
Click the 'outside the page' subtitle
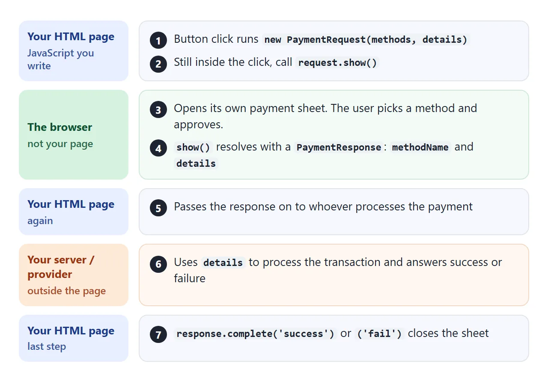[x=67, y=291]
